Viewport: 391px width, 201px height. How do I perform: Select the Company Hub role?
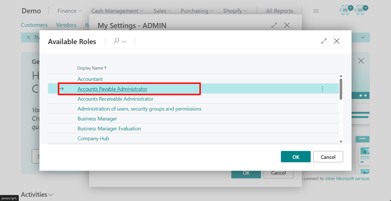pyautogui.click(x=93, y=139)
